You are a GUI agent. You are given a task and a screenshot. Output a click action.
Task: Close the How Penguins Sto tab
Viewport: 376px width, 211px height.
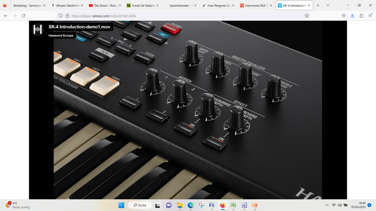pos(234,5)
